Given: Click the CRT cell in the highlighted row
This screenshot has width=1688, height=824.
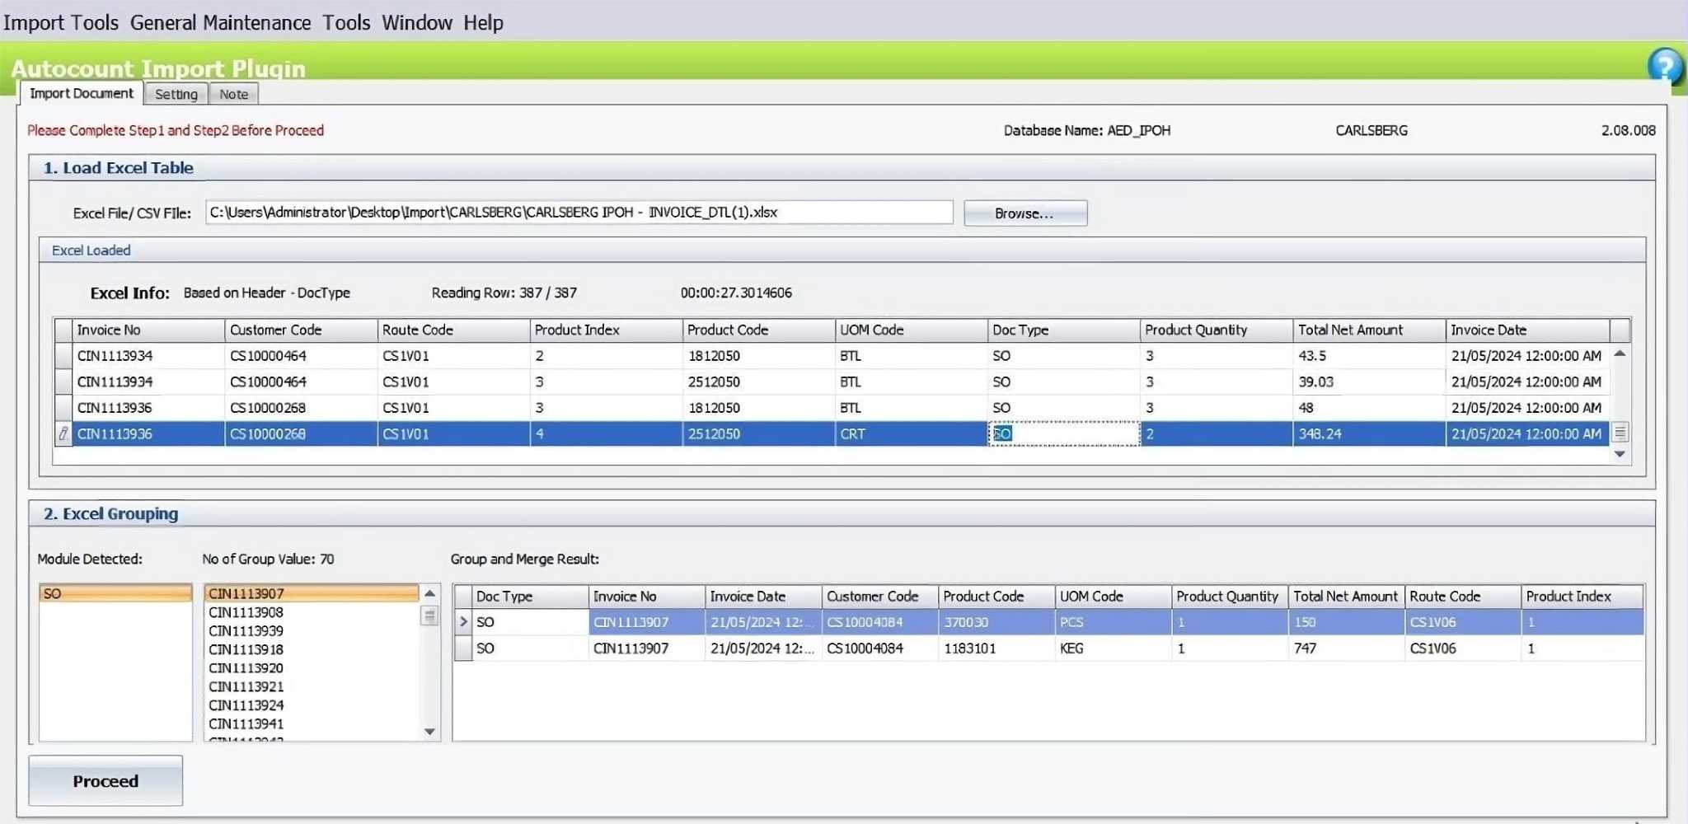Looking at the screenshot, I should point(911,433).
